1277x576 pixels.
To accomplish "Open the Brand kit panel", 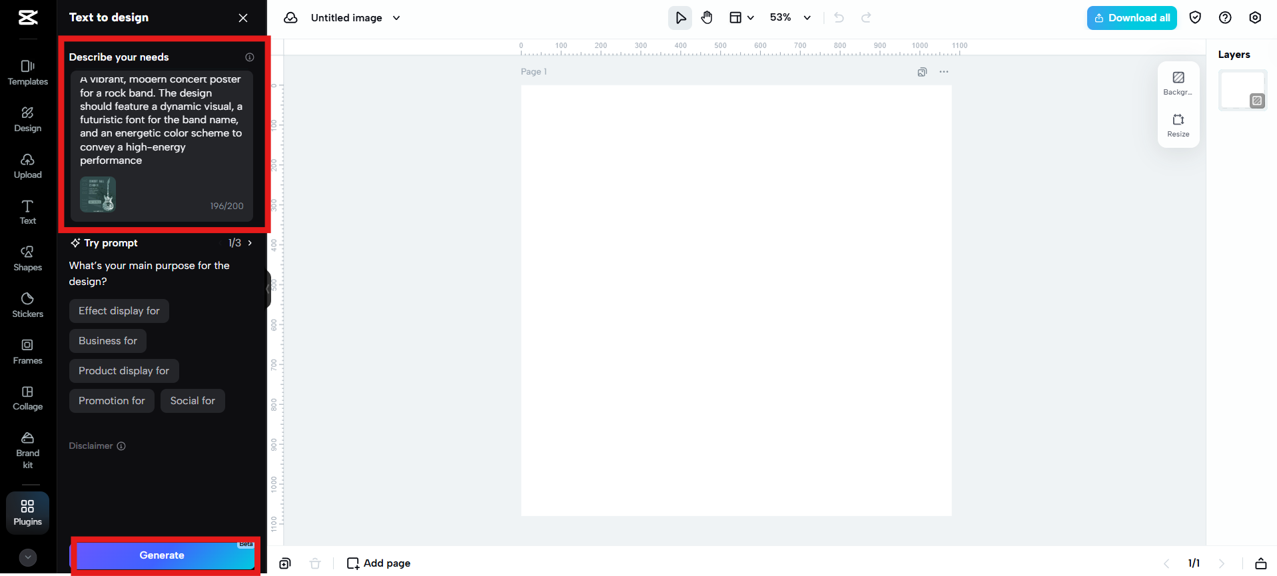I will (28, 450).
